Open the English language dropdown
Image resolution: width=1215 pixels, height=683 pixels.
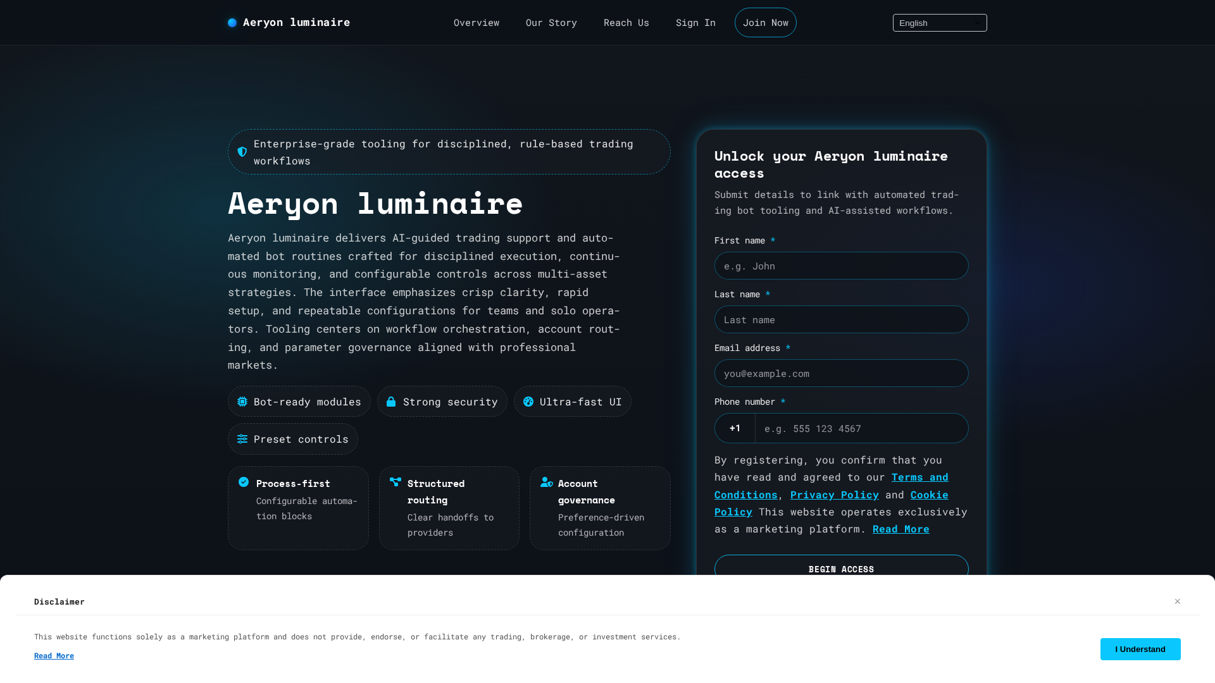click(x=940, y=23)
